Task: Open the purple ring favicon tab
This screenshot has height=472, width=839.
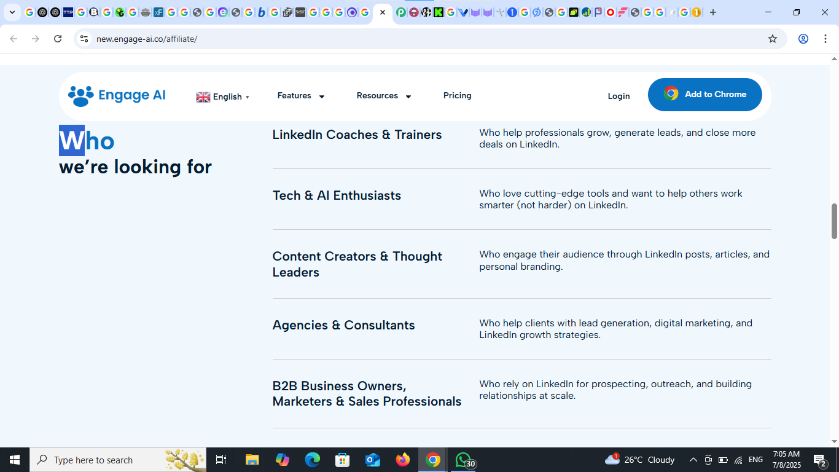Action: click(x=351, y=12)
